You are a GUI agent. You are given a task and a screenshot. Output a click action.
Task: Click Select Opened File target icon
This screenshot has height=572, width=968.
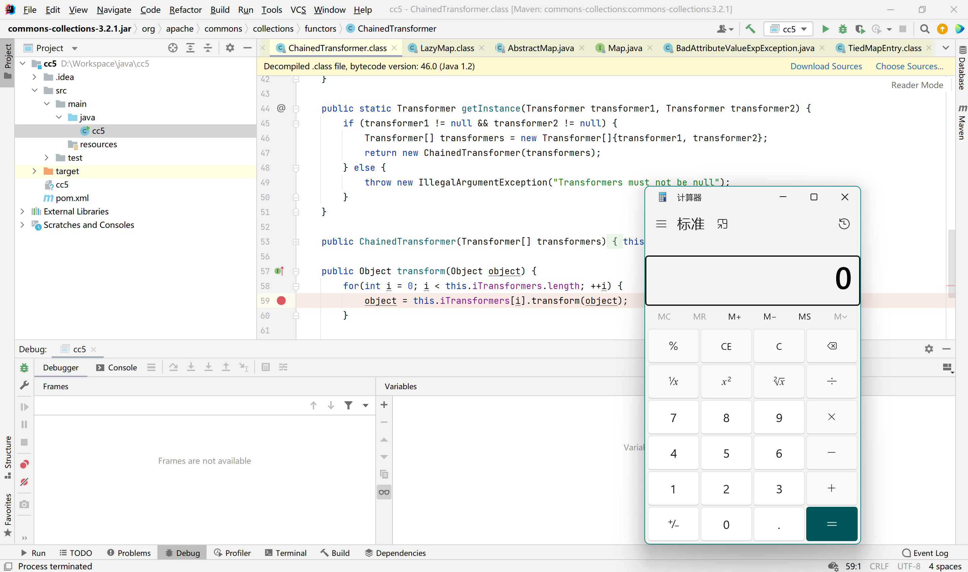coord(173,48)
